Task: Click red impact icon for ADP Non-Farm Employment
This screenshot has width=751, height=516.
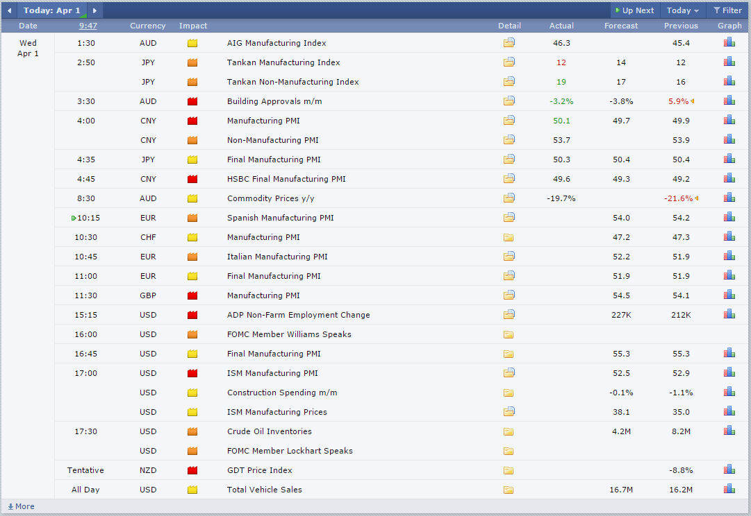Action: tap(192, 315)
